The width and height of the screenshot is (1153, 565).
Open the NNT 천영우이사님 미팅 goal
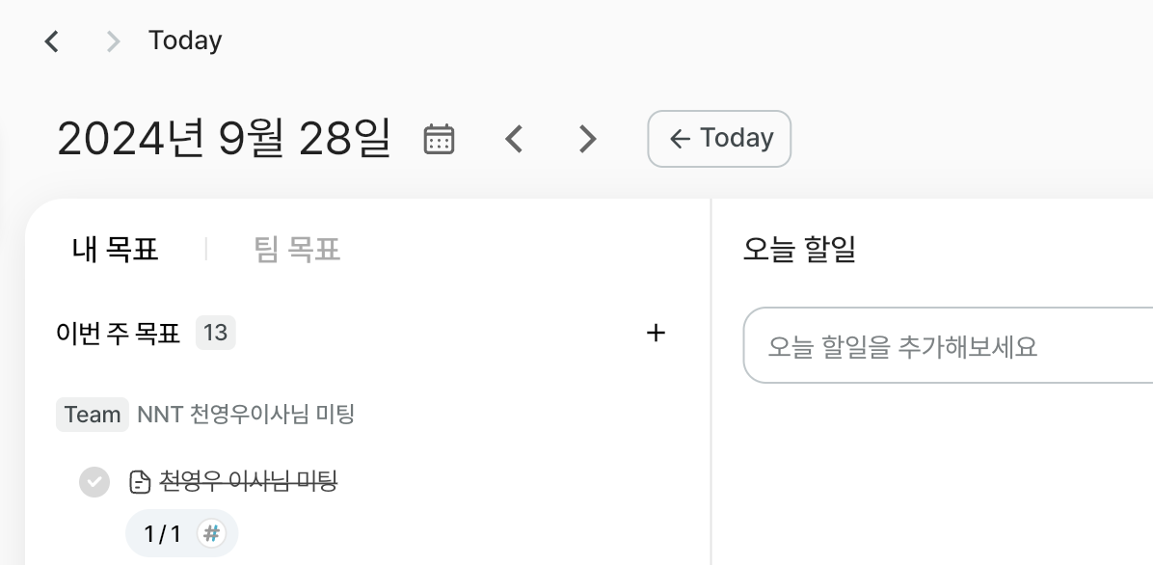click(246, 415)
